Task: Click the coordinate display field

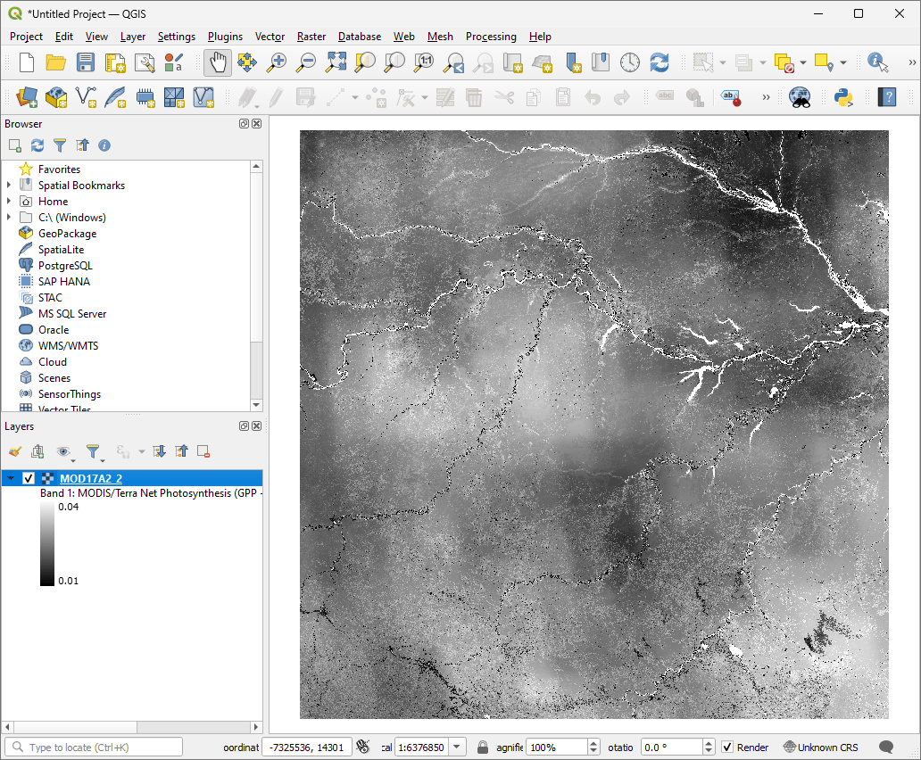Action: point(307,748)
